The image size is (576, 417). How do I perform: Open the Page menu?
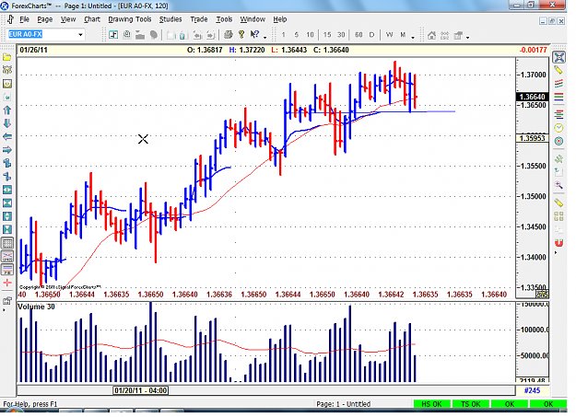point(45,19)
